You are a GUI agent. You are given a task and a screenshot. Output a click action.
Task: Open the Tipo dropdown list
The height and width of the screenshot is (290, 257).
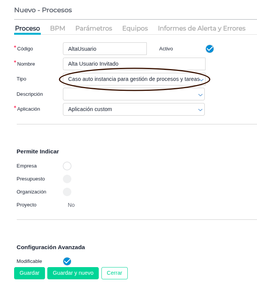coord(133,79)
